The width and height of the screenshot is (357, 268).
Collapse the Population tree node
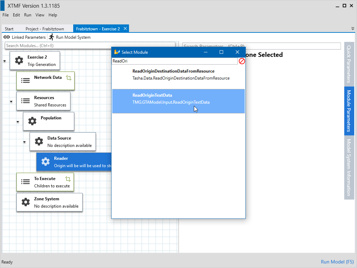pos(18,122)
